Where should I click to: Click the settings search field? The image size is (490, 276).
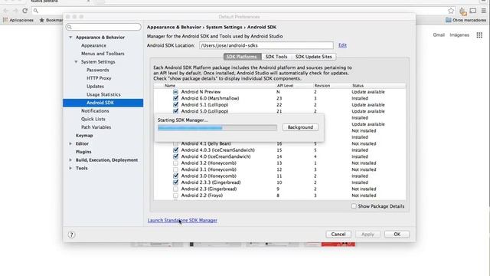pos(103,27)
